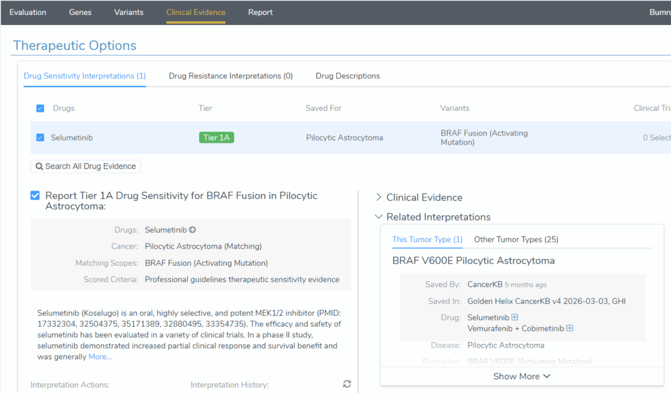This screenshot has width=671, height=393.
Task: Select the This Tumor Type (1) tab
Action: [427, 240]
